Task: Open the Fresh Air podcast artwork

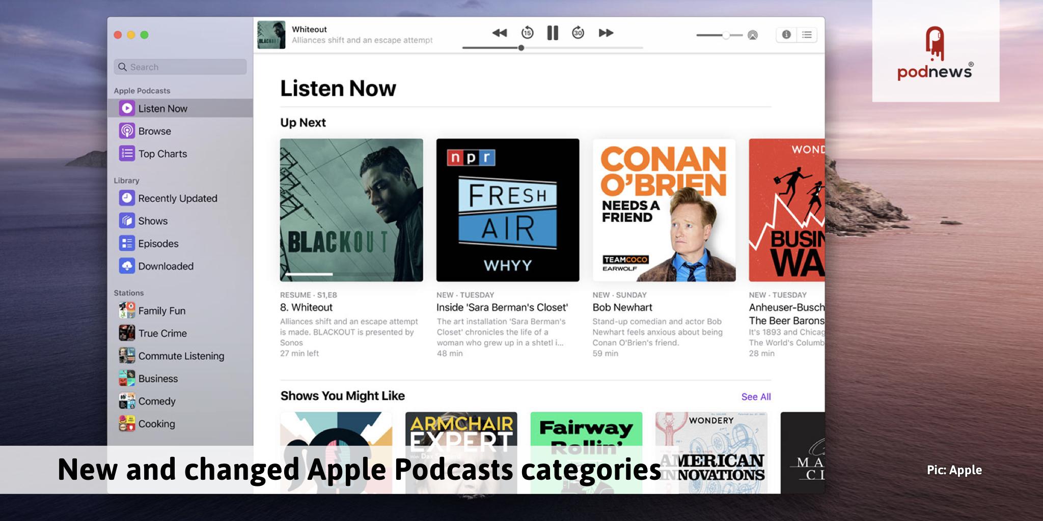Action: point(507,210)
